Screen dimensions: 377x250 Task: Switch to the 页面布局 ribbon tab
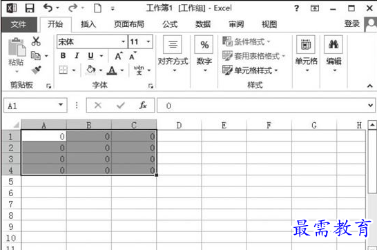pos(129,24)
